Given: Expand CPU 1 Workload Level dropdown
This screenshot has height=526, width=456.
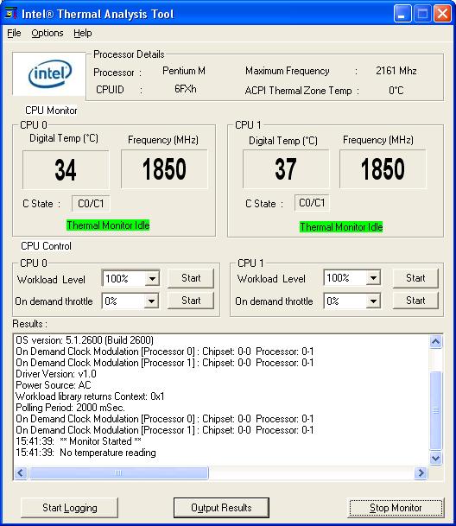Looking at the screenshot, I should (x=373, y=278).
